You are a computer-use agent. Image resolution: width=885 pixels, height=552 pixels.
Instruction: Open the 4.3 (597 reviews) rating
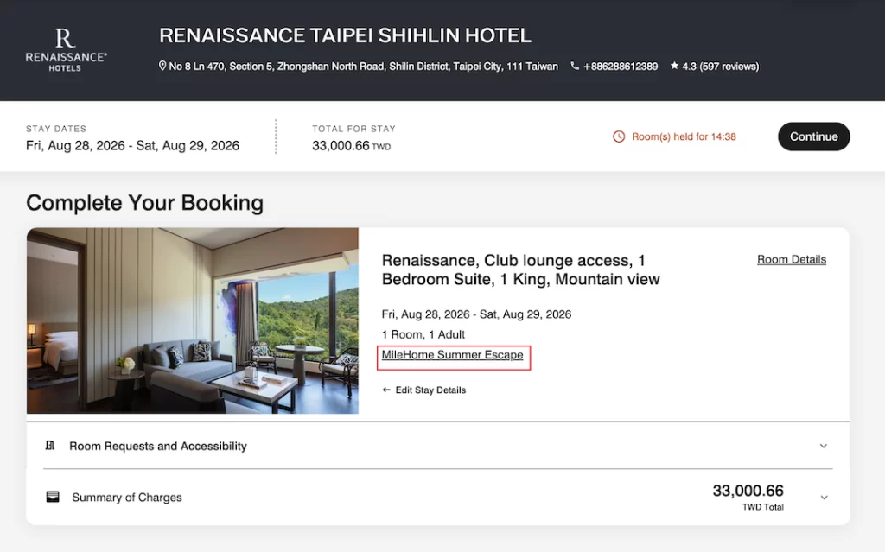click(720, 66)
